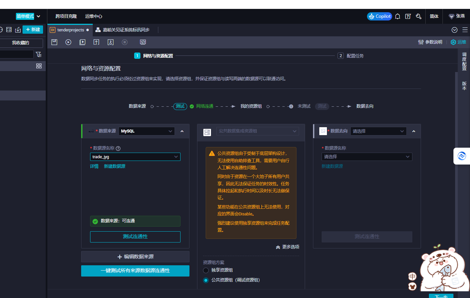Run the task using the play icon
This screenshot has height=298, width=470.
click(68, 42)
